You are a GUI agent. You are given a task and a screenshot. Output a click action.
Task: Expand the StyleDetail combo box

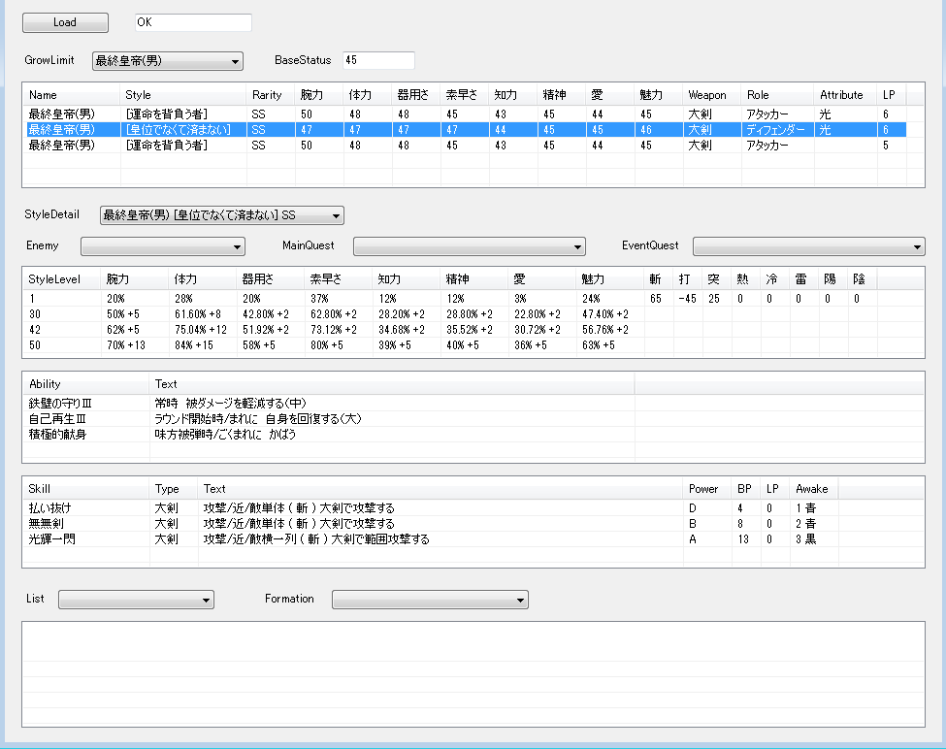pos(222,215)
